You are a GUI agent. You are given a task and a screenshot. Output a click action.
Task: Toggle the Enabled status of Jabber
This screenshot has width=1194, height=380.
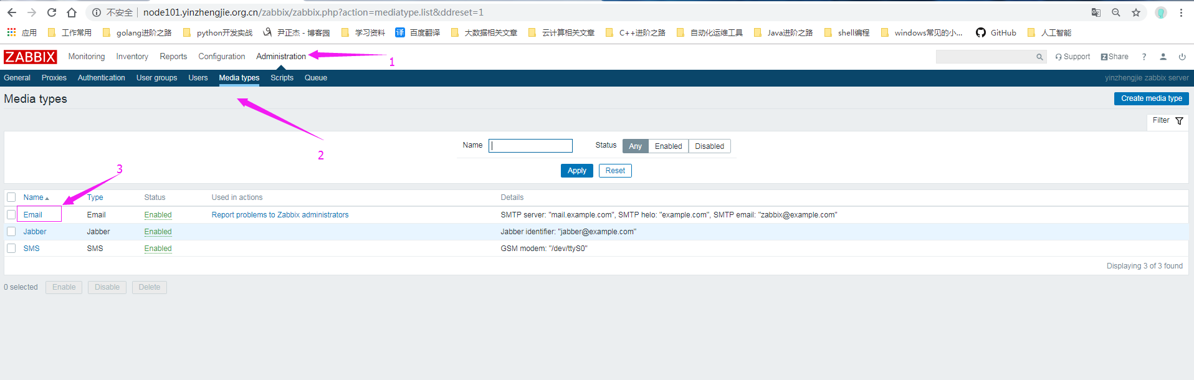coord(158,232)
